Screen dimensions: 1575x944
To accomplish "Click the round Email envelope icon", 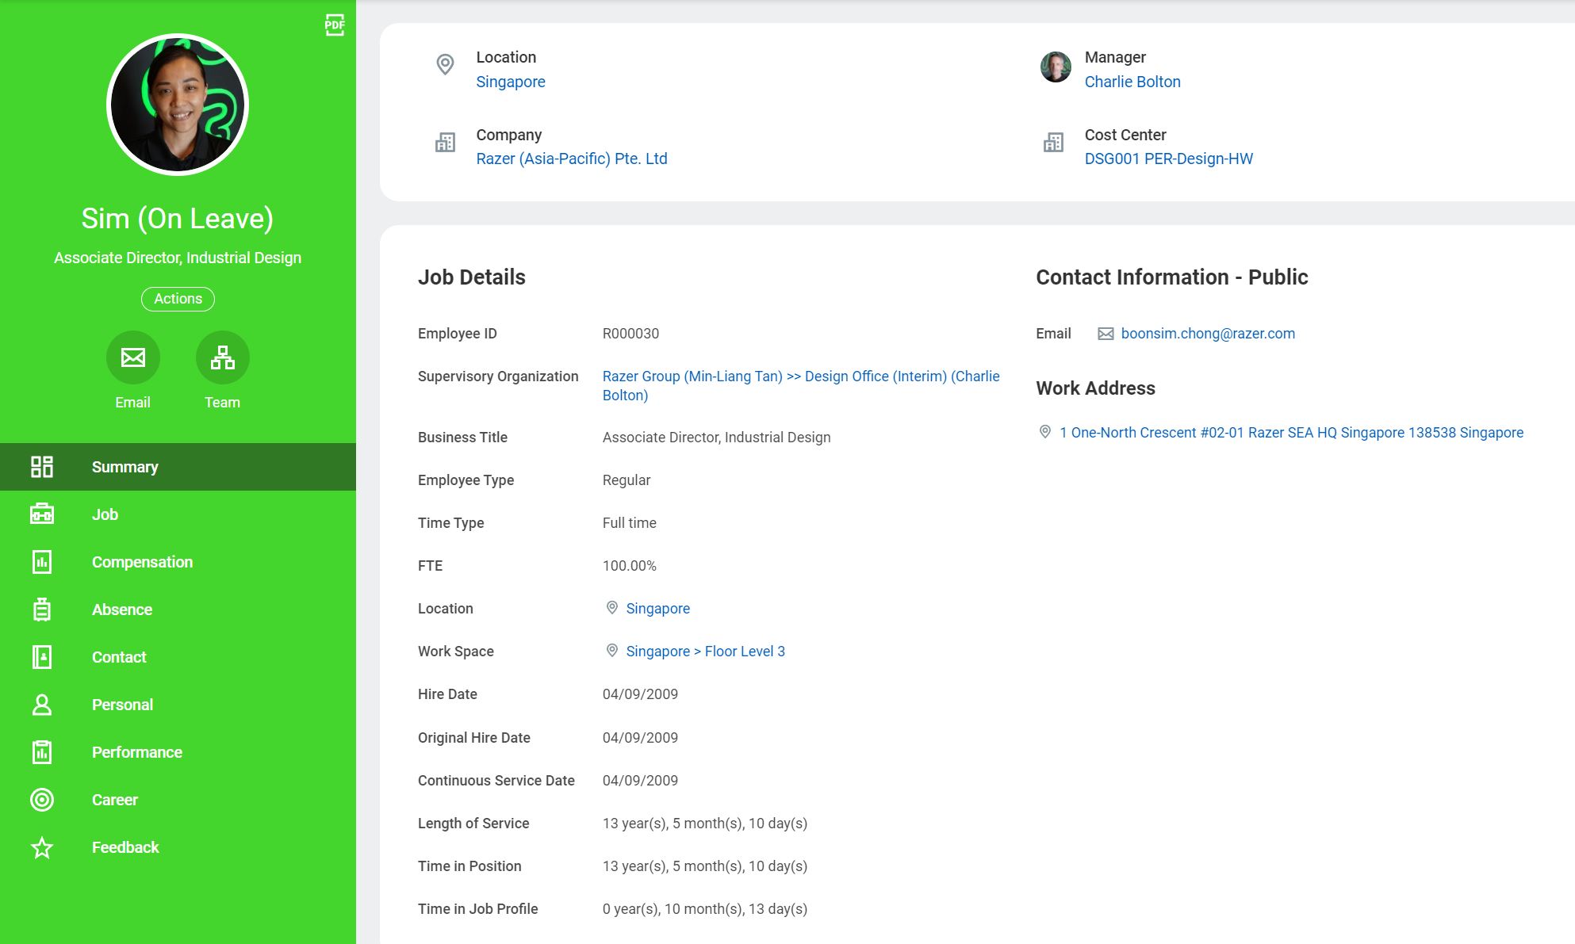I will point(133,357).
